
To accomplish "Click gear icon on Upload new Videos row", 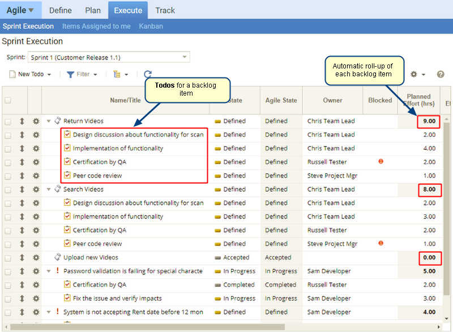I will click(36, 257).
